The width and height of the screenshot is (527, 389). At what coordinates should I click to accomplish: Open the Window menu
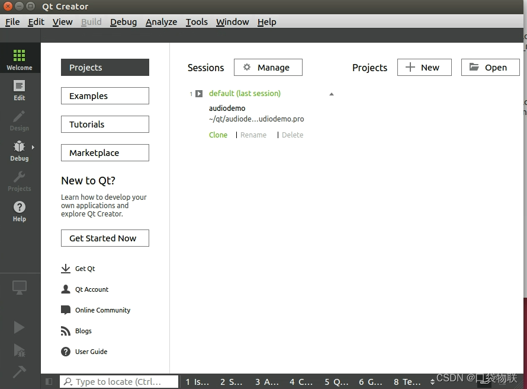click(232, 22)
